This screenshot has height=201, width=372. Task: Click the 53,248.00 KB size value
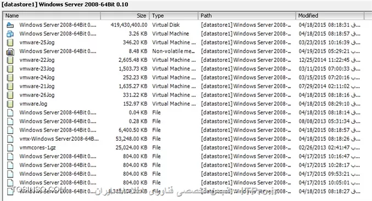(x=132, y=139)
